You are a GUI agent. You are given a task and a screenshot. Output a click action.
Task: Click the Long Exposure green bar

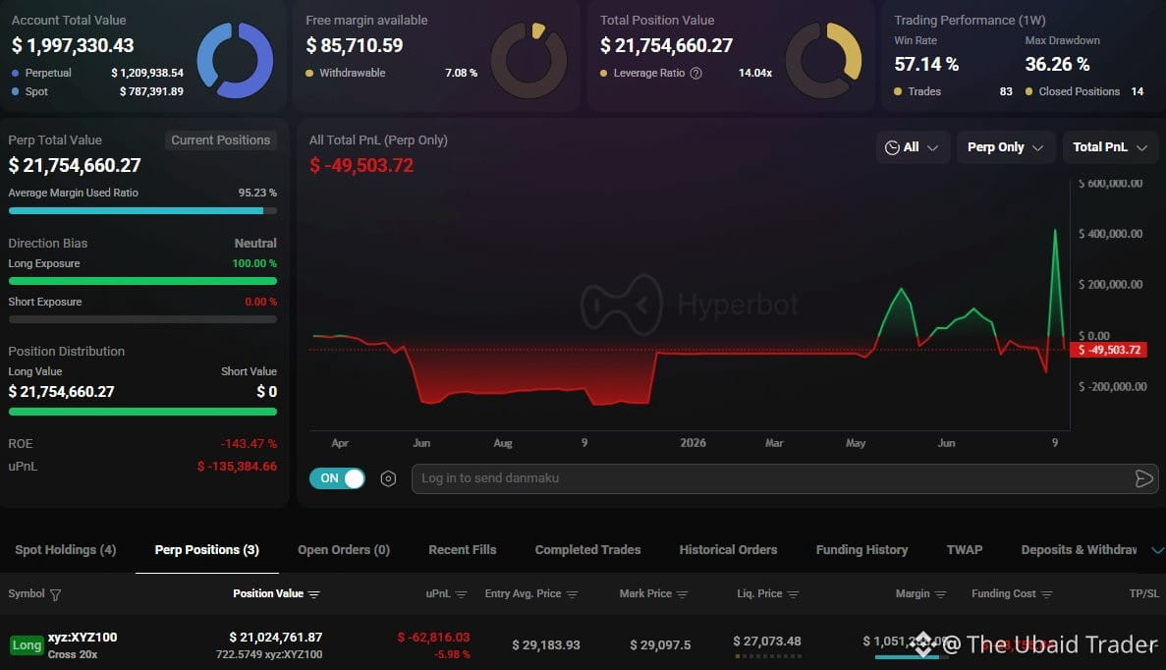(142, 281)
